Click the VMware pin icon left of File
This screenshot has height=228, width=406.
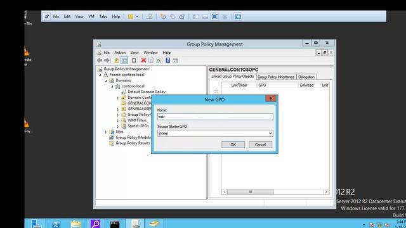coord(46,16)
